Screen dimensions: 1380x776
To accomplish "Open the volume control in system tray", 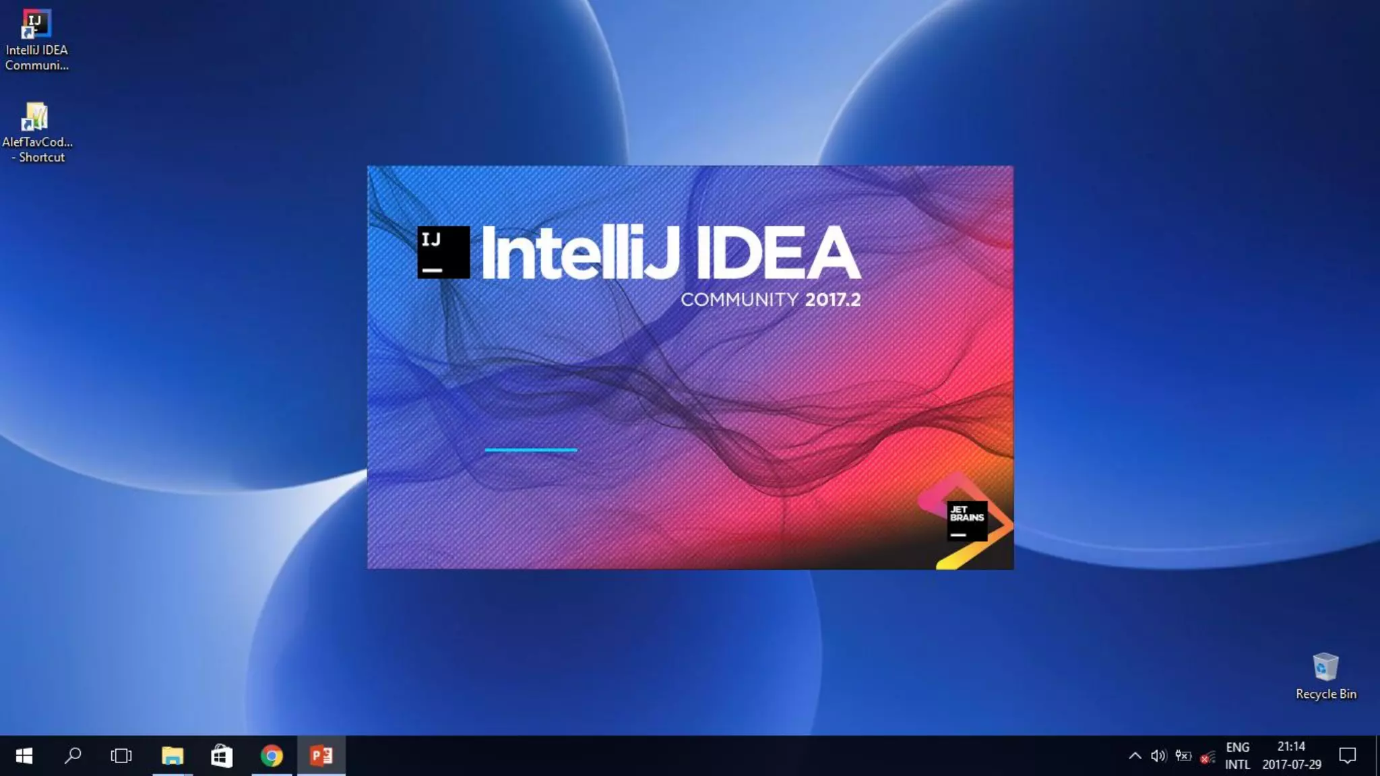I will click(1158, 756).
